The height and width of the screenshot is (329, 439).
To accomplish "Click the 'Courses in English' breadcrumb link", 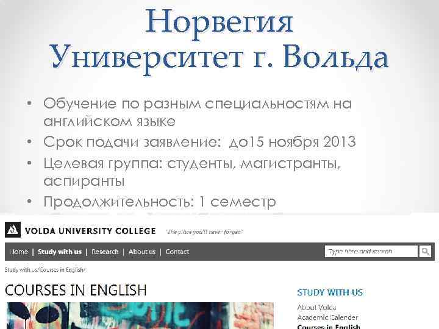I will 62,270.
